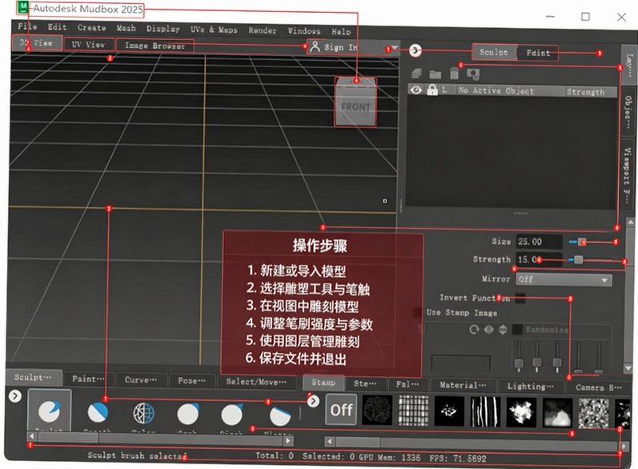
Task: Open the Mesh menu
Action: 126,28
